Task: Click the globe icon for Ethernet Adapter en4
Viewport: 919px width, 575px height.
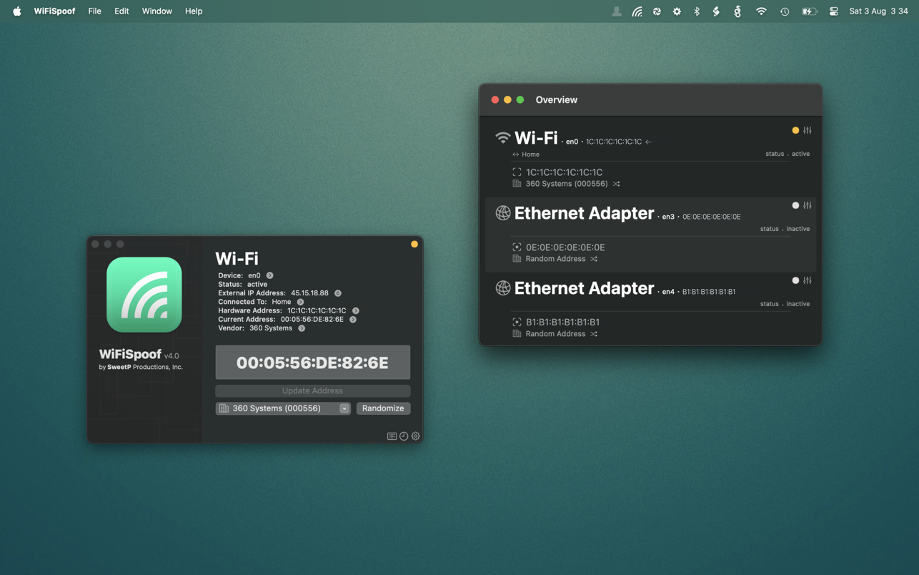Action: [503, 288]
